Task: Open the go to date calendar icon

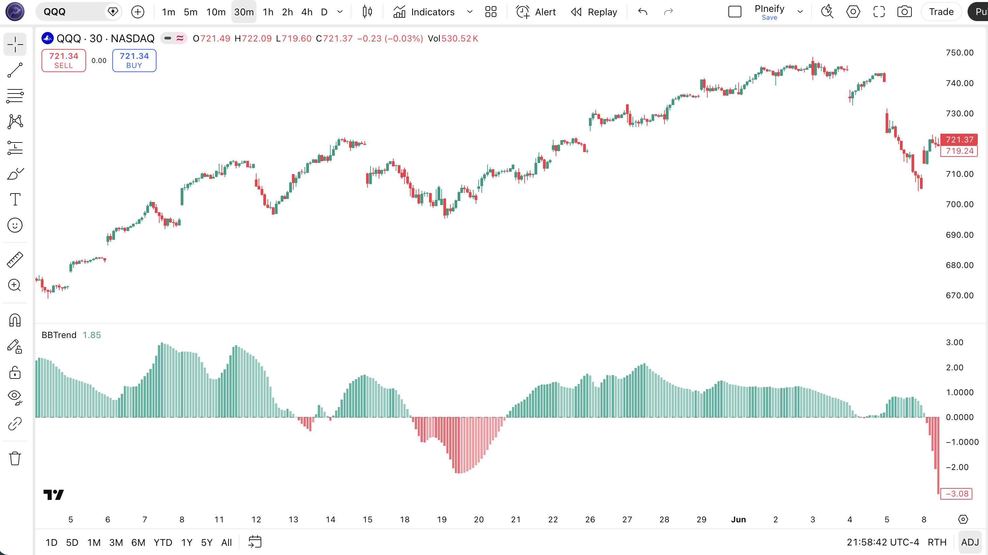Action: pos(255,542)
